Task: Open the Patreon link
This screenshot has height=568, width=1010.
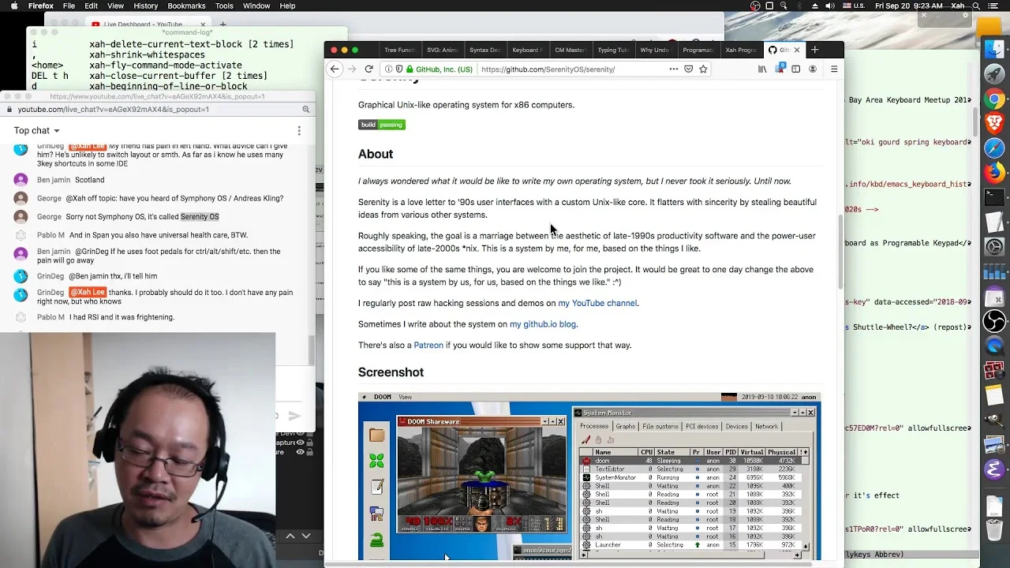Action: coord(428,346)
